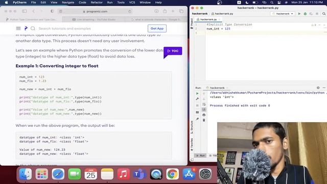Switch to Live streaming YouTube Studio tab
The height and width of the screenshot is (184, 327).
[x=94, y=19]
